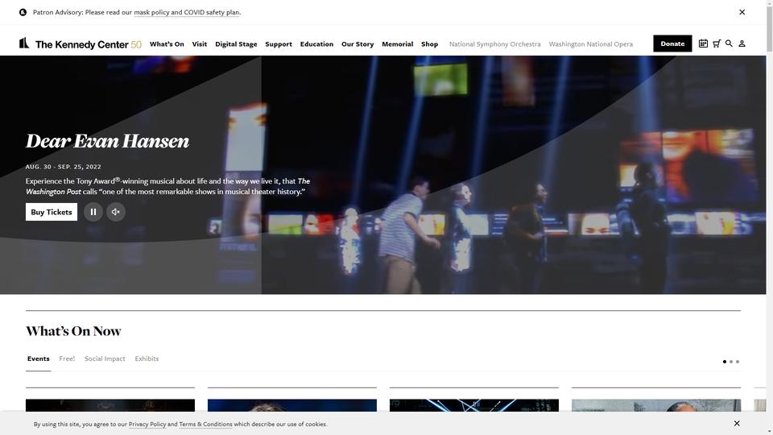Click the Donate button
Viewport: 773px width, 435px height.
pyautogui.click(x=672, y=43)
